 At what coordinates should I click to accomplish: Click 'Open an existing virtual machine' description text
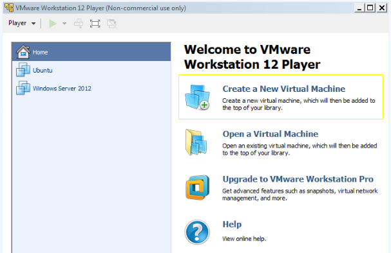(x=300, y=149)
